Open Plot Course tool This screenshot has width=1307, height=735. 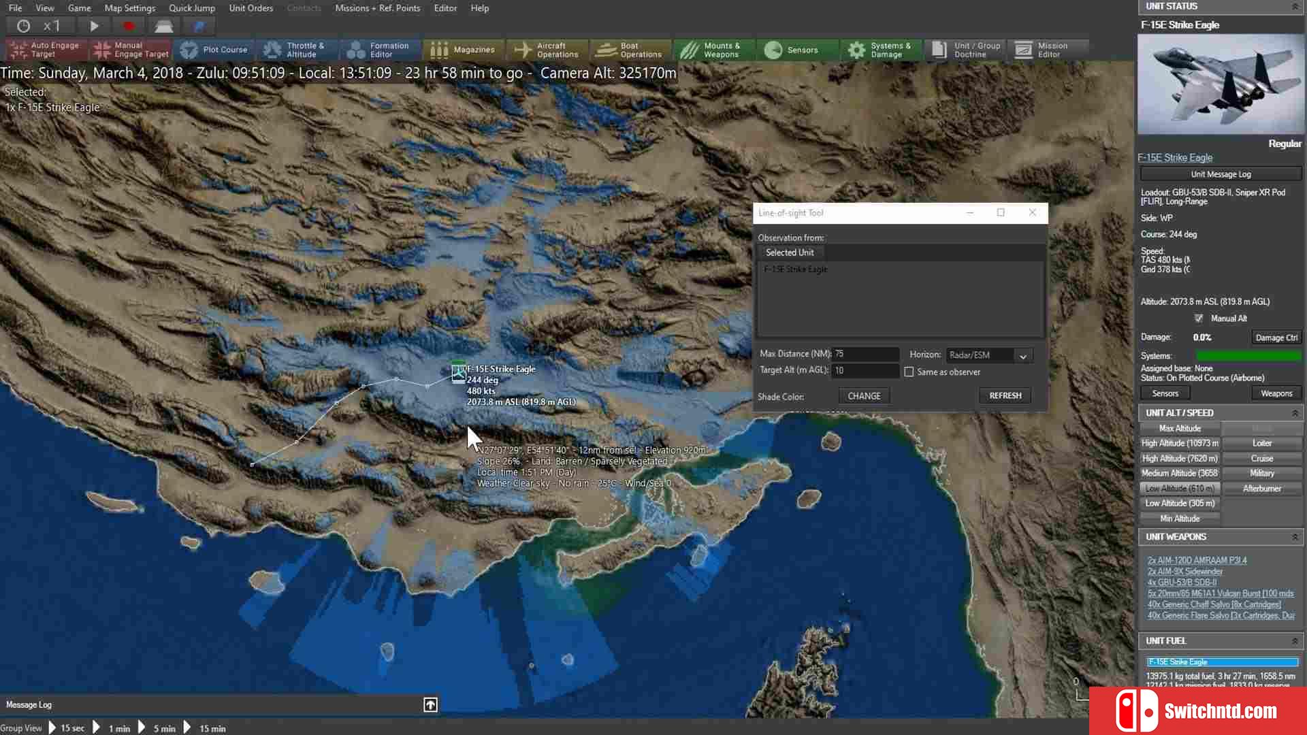[x=214, y=50]
